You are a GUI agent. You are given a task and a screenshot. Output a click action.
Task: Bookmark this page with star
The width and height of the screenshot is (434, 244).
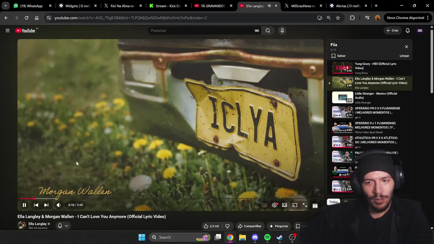(338, 18)
